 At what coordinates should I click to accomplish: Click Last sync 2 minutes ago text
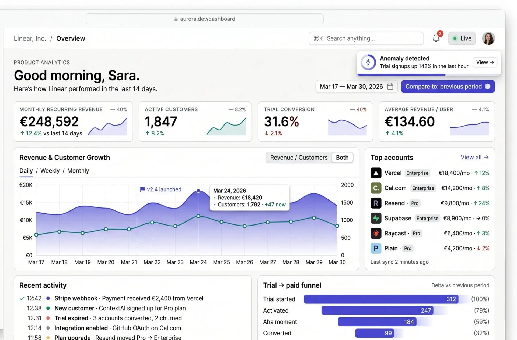[x=400, y=262]
